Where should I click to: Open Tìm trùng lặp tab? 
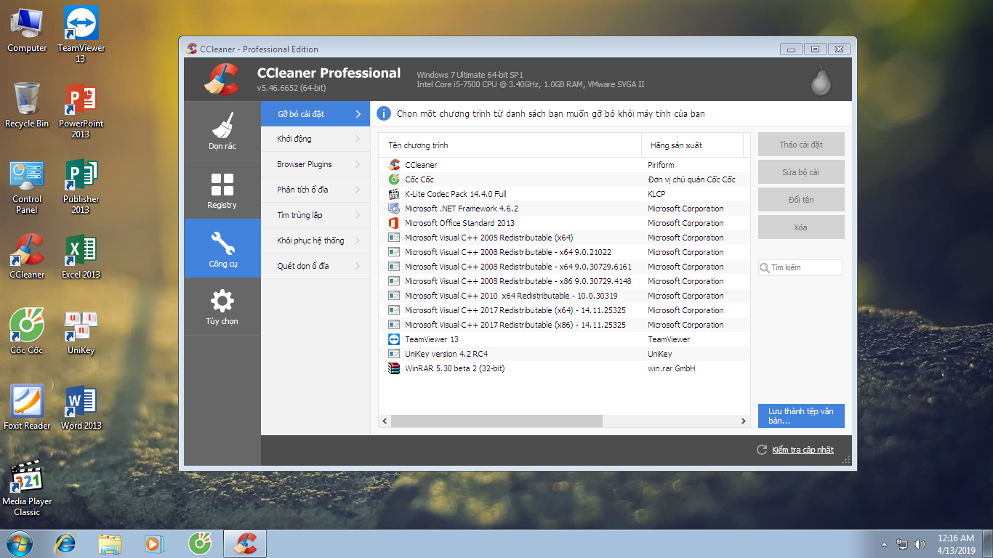point(315,215)
